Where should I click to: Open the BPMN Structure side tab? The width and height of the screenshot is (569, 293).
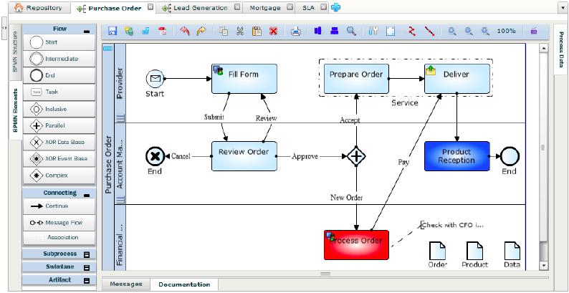[15, 51]
